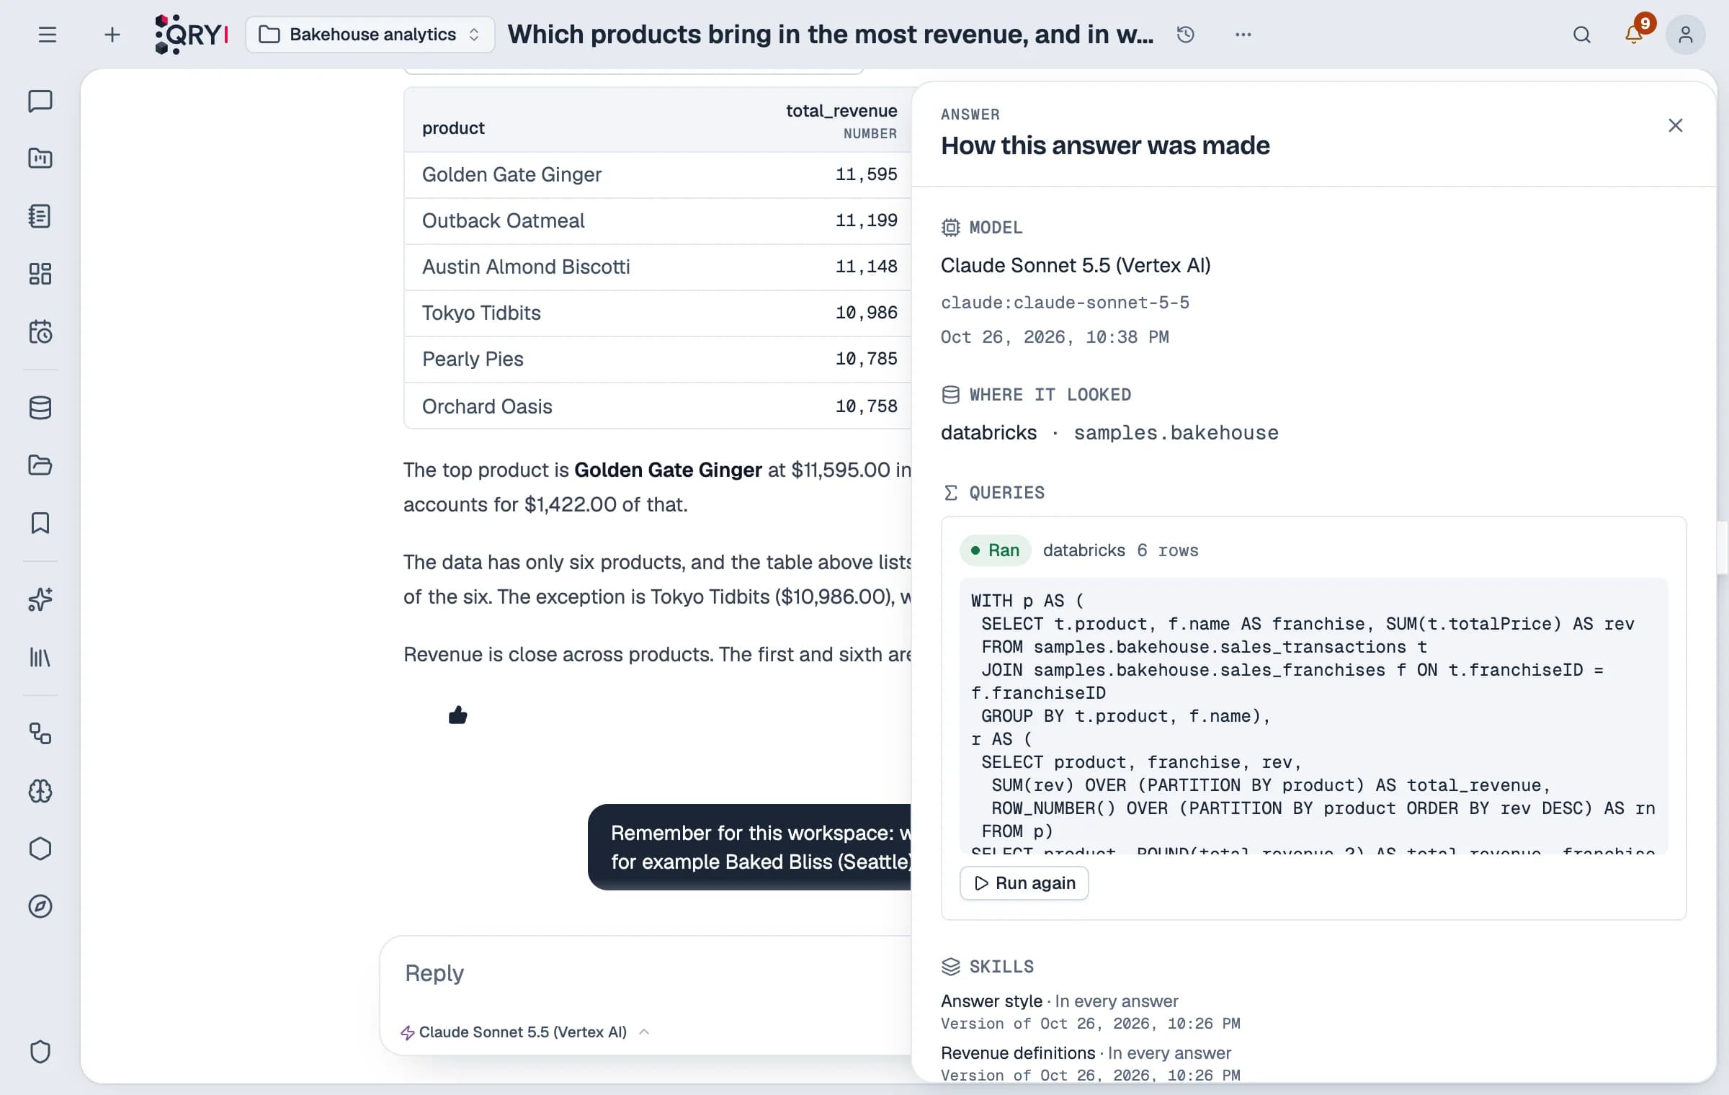The height and width of the screenshot is (1095, 1729).
Task: Click the thumbs up feedback icon
Action: [x=458, y=715]
